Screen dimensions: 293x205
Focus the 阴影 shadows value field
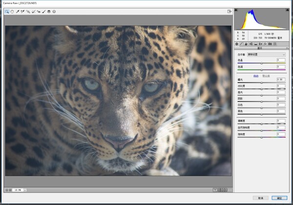pos(281,98)
